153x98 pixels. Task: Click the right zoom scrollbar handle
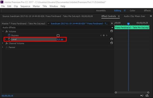[148, 92]
